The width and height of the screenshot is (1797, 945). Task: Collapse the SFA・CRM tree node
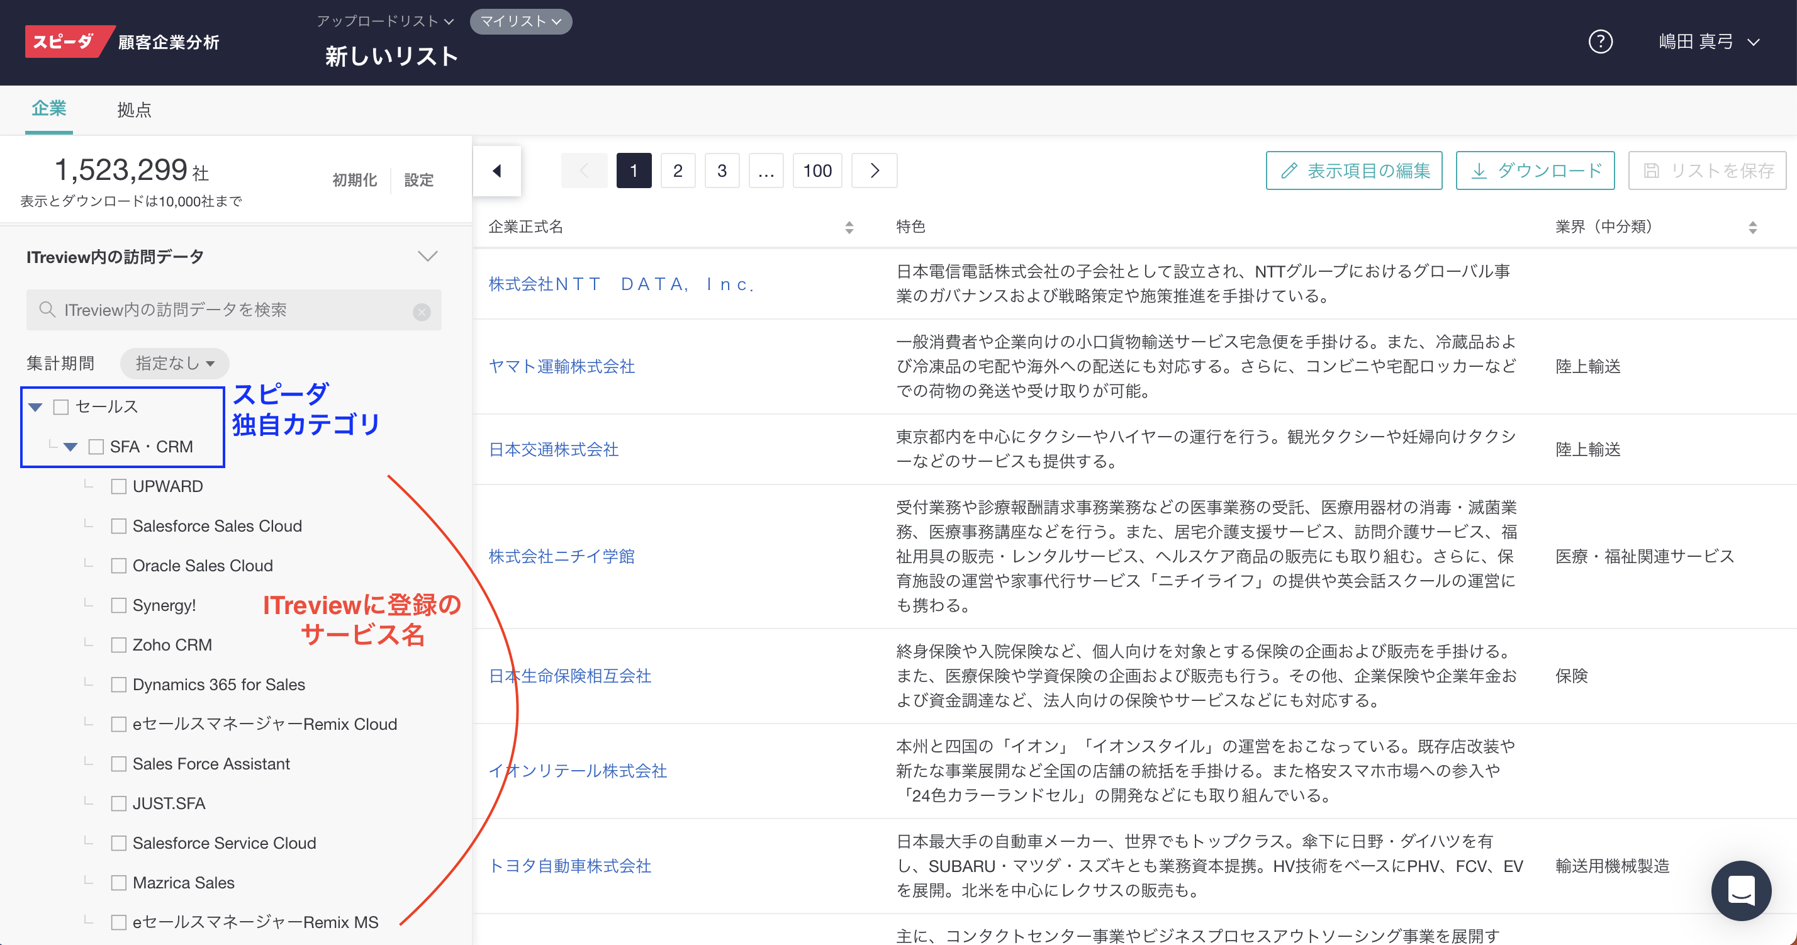pyautogui.click(x=70, y=447)
